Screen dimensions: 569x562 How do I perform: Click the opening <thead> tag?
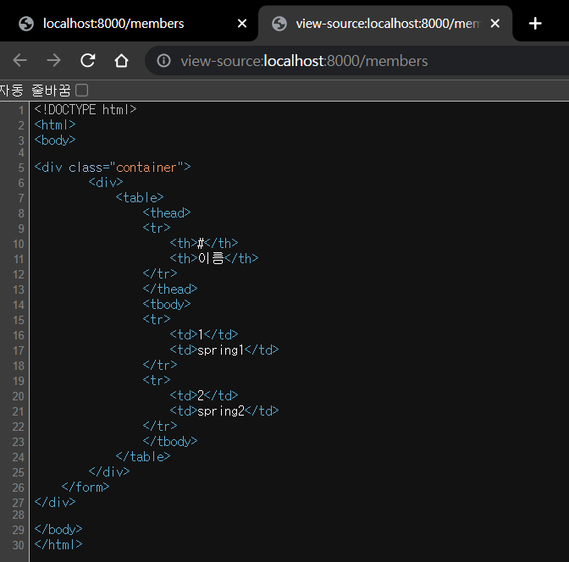pyautogui.click(x=167, y=213)
